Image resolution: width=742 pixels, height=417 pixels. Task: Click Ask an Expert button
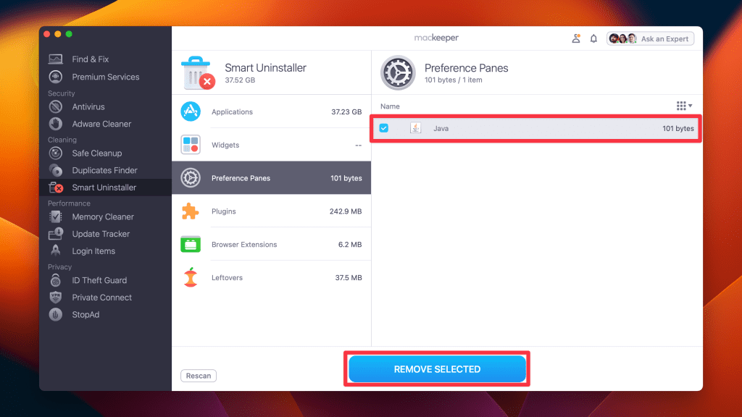[x=650, y=39]
